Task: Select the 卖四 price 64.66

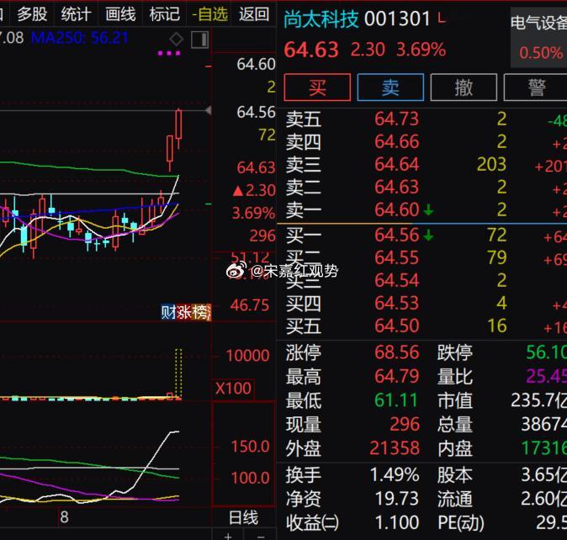Action: (397, 141)
